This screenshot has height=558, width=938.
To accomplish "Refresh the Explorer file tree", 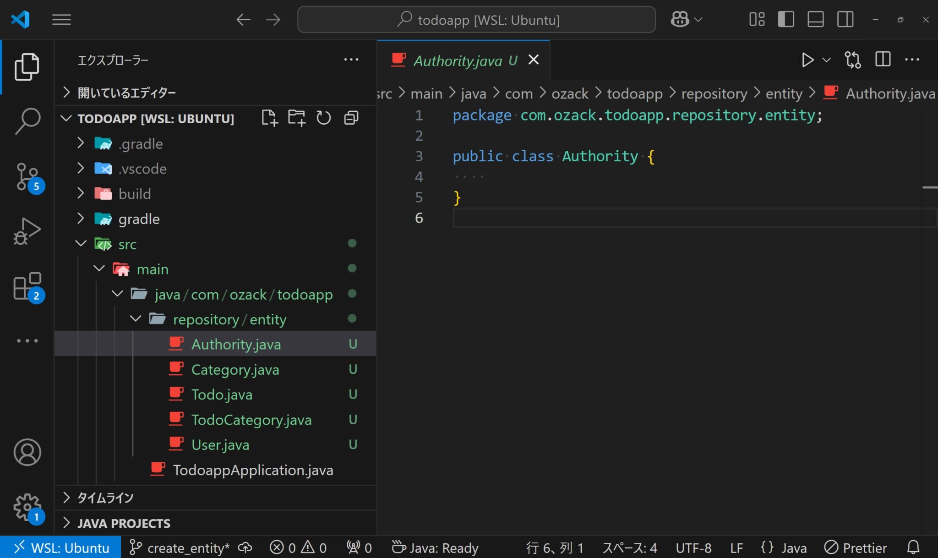I will (x=324, y=118).
